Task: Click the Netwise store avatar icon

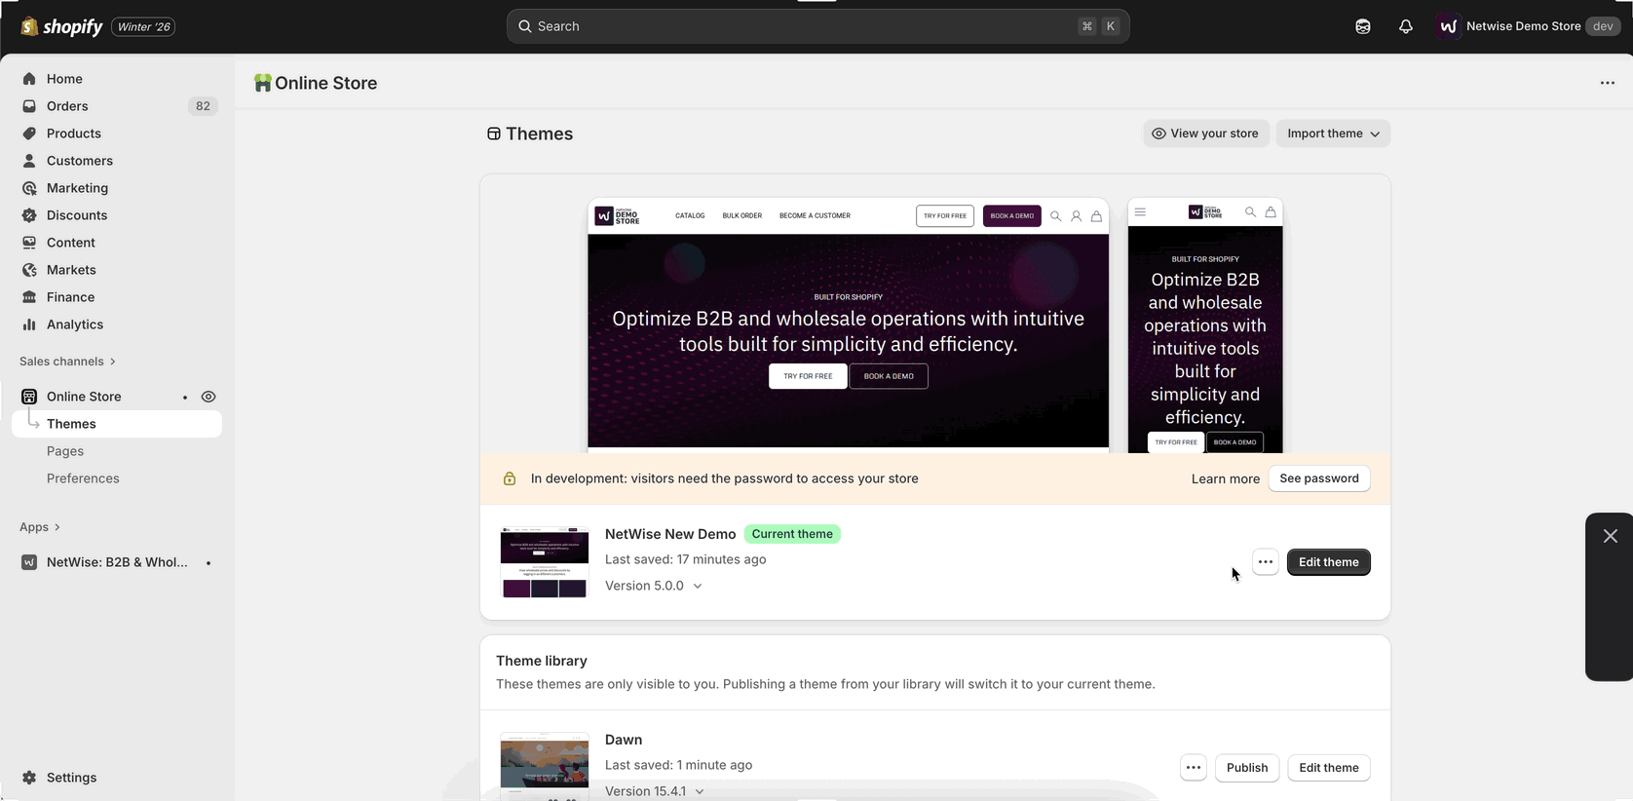Action: 1448,26
